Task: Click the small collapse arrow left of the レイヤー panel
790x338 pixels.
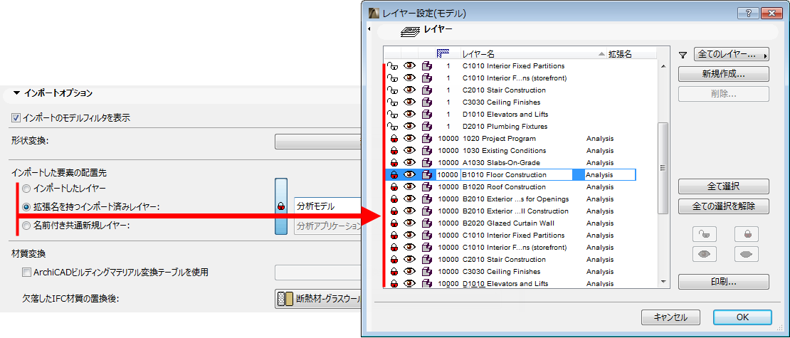Action: (369, 29)
